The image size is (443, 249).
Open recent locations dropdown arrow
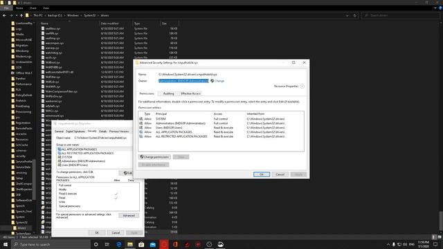[x=16, y=15]
